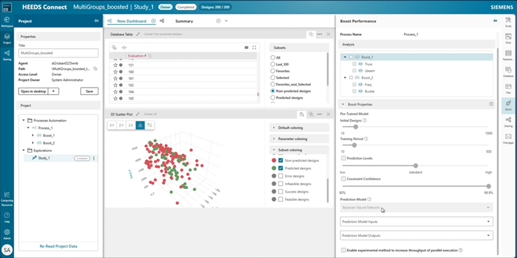This screenshot has height=258, width=517.
Task: Switch to the Summary tab
Action: [184, 21]
